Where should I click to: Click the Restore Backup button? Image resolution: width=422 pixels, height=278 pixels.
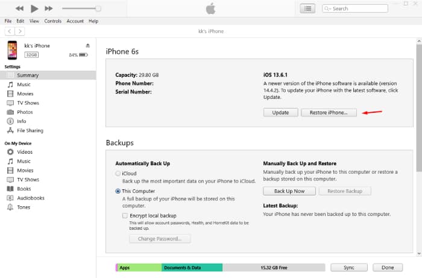[x=345, y=191]
